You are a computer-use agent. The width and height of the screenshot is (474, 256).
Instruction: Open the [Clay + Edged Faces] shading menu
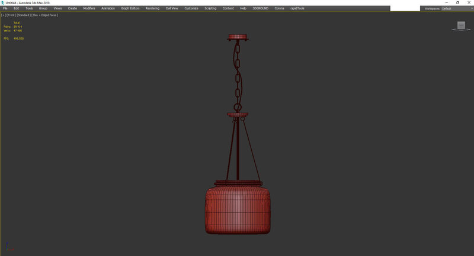pos(44,15)
